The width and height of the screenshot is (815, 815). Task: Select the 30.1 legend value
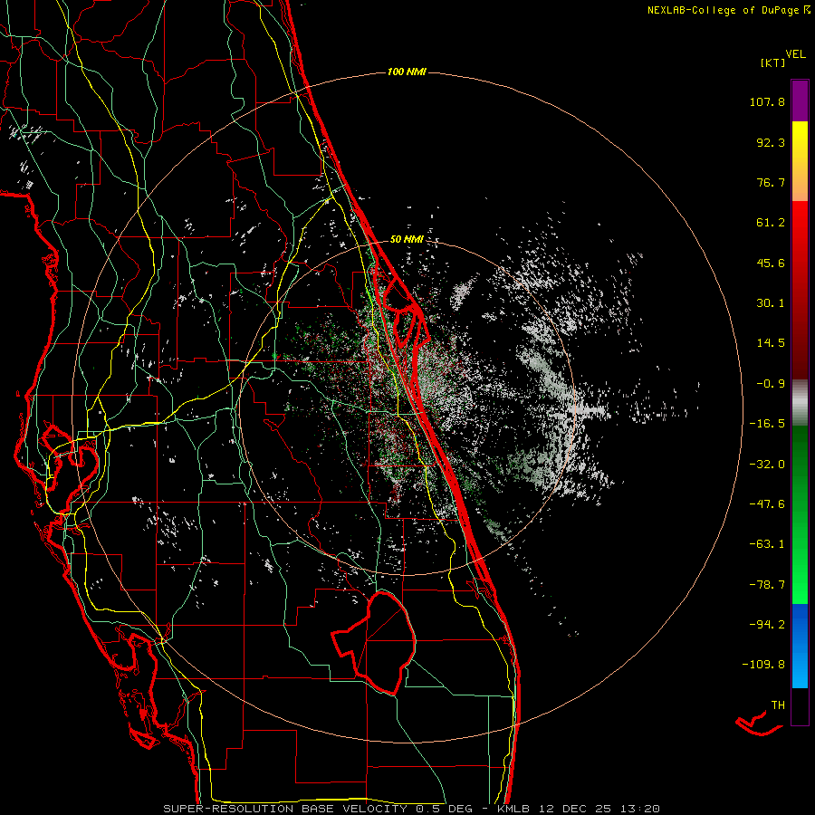[x=771, y=303]
